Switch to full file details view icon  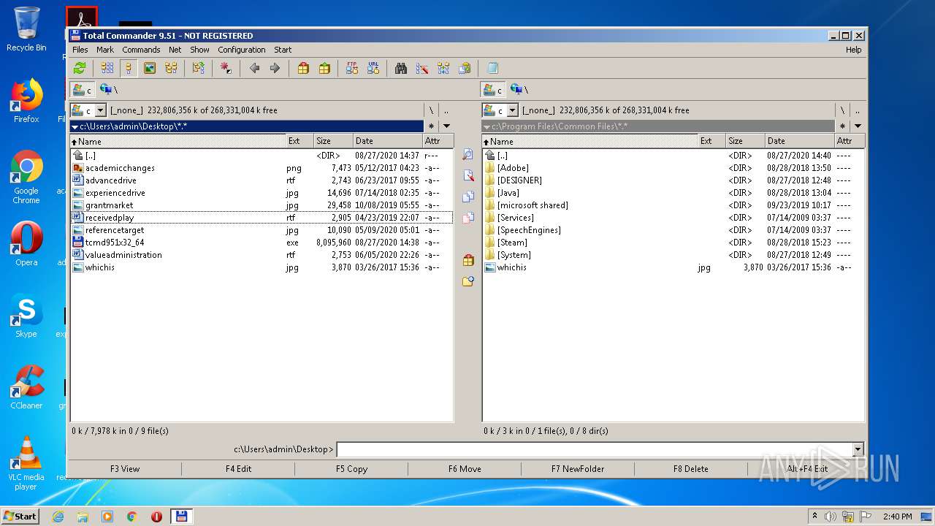pos(129,68)
